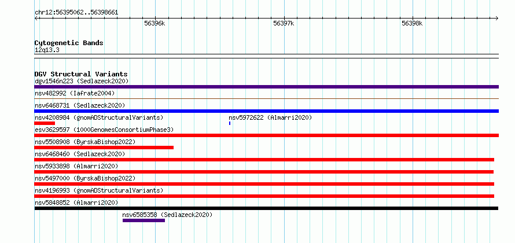Click the Cytogenetic Bands track heading
Viewport: 515px width, 243px height.
[69, 43]
